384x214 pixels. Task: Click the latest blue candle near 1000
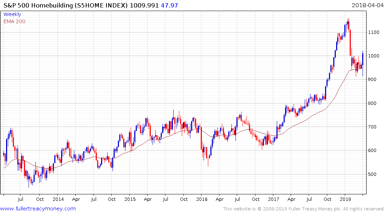click(363, 63)
